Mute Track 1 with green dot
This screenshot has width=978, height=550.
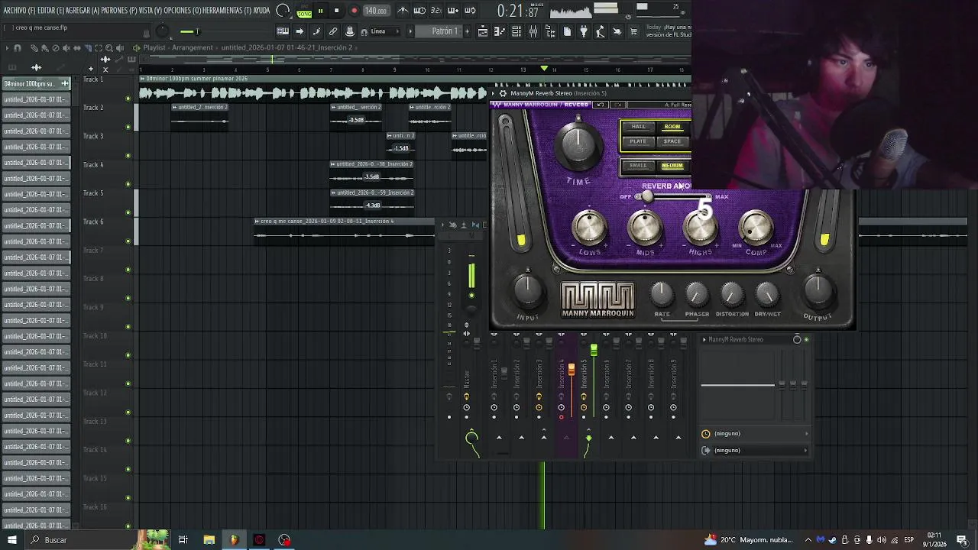[128, 99]
